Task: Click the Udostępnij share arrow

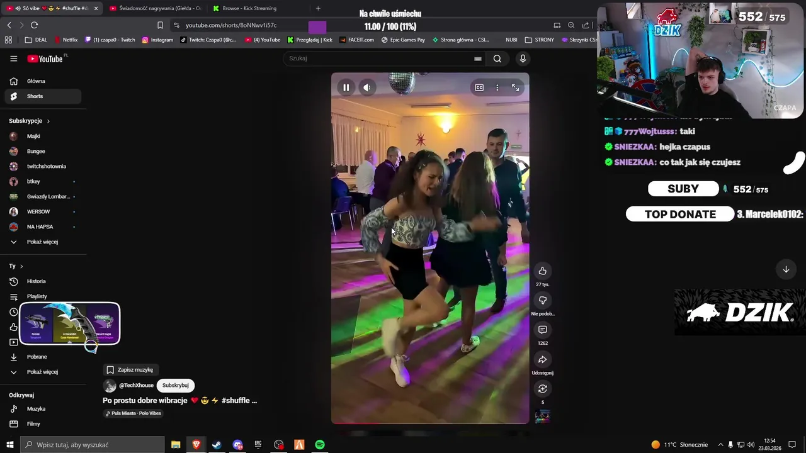Action: point(542,359)
